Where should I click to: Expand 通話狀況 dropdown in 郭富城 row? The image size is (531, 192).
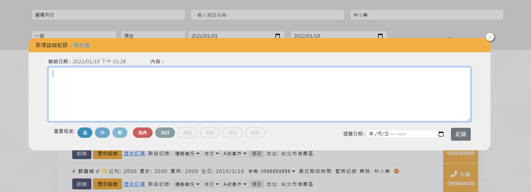point(187,184)
